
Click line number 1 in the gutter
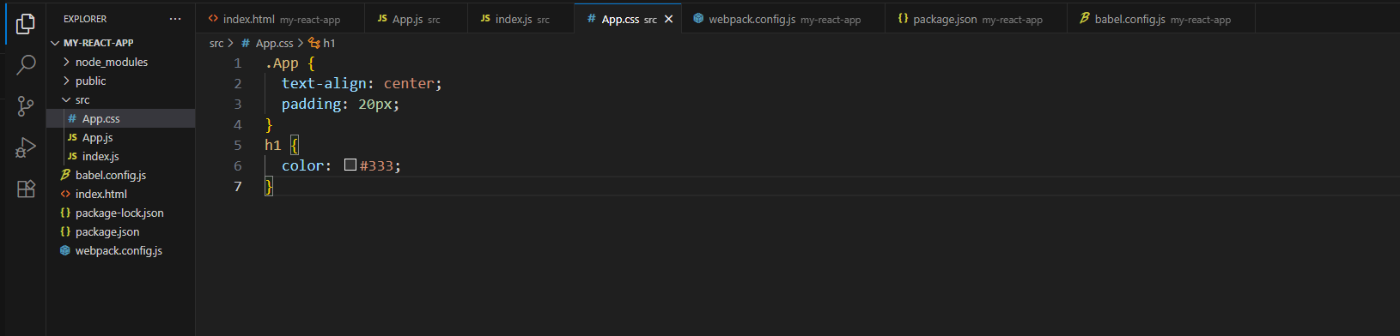[238, 63]
